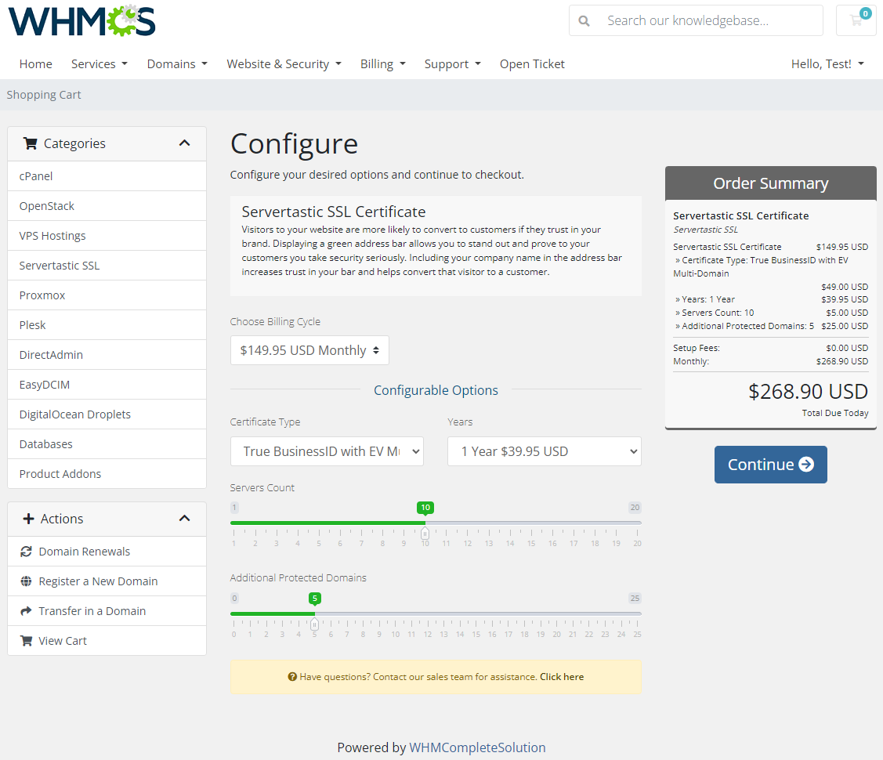Expand the Domains menu
The height and width of the screenshot is (760, 883).
177,64
